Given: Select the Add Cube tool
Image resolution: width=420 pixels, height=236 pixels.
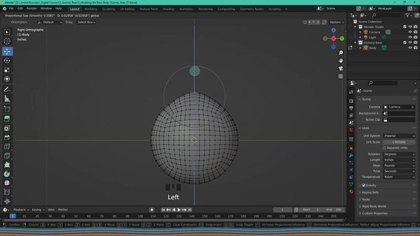Looking at the screenshot, I should 7,109.
